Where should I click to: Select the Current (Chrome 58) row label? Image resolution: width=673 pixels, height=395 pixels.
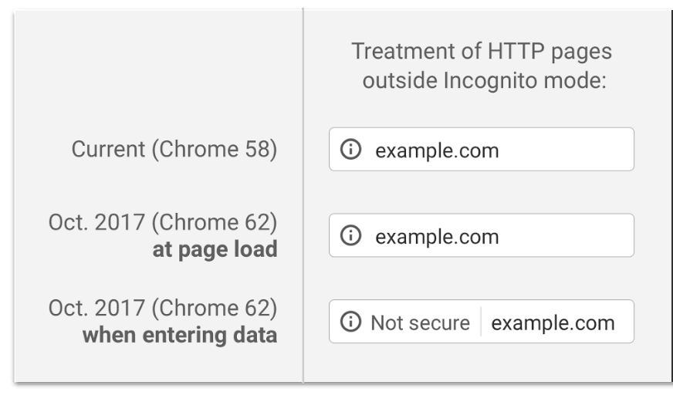(174, 149)
